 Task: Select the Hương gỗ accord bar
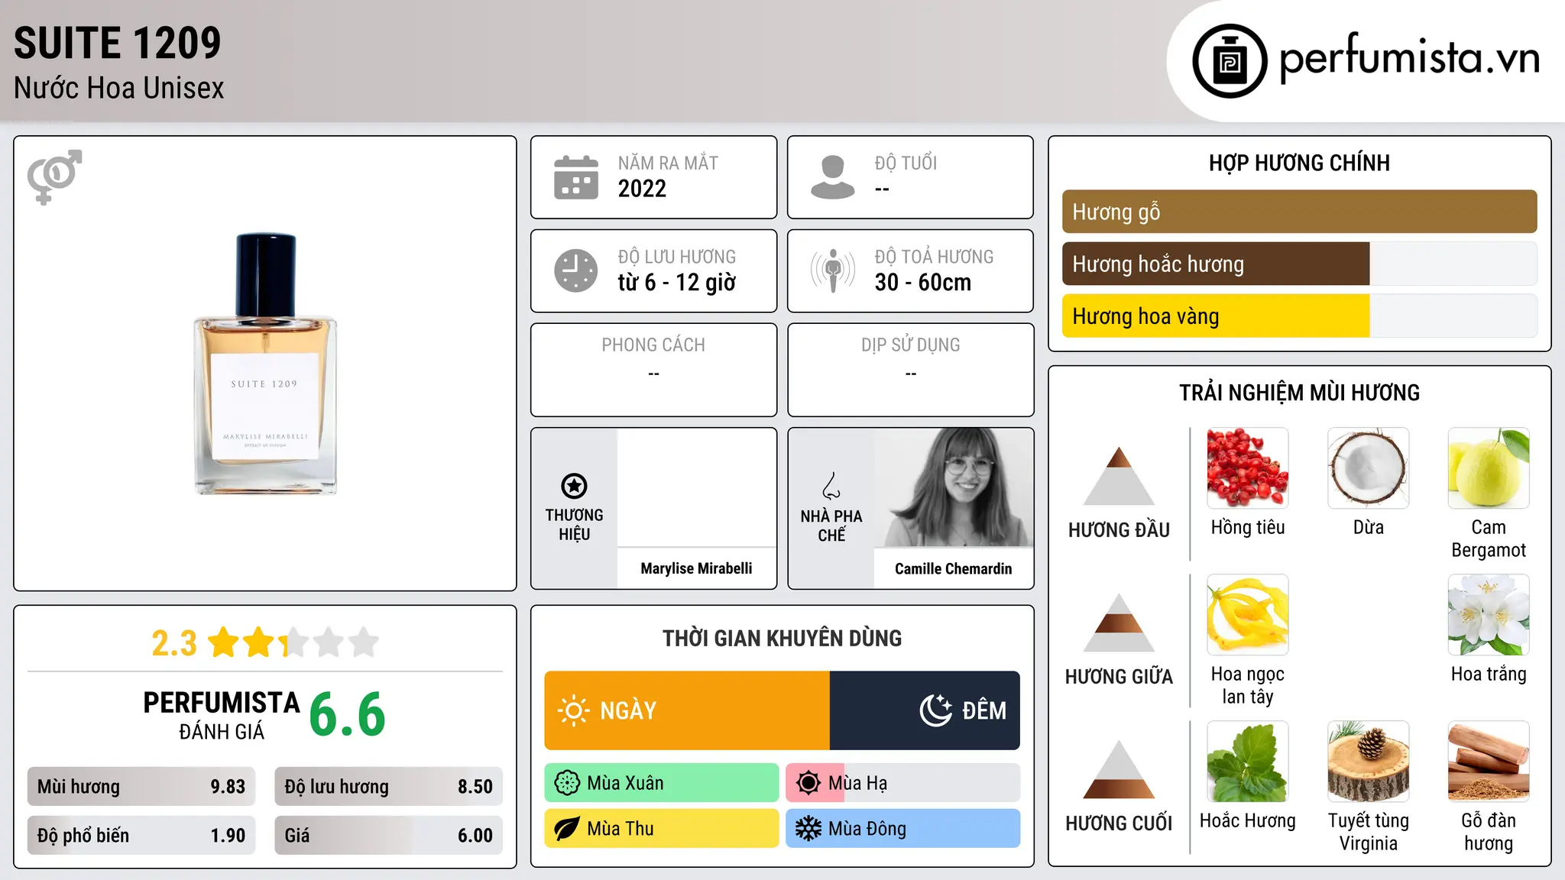click(1299, 212)
